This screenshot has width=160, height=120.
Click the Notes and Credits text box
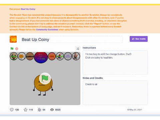click(x=115, y=93)
